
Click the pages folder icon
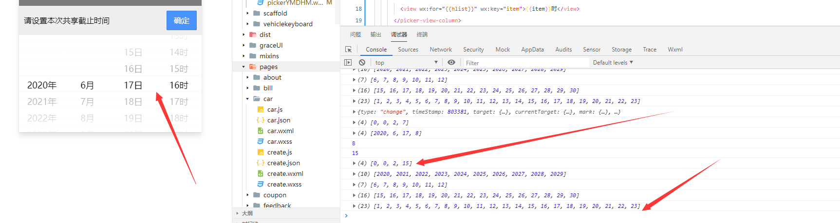253,67
